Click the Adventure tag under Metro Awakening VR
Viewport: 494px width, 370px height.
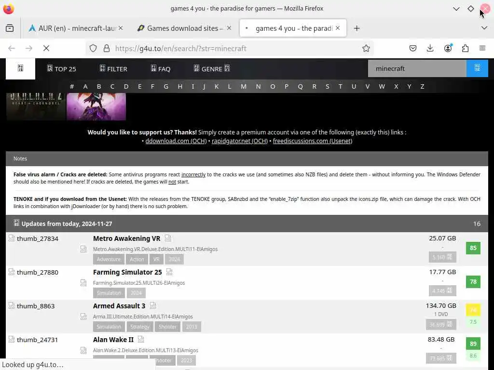point(109,259)
